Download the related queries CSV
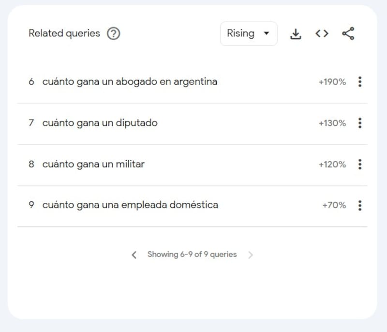 [295, 33]
